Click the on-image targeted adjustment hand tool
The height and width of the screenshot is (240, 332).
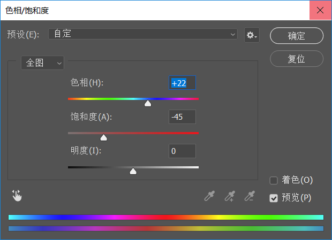[17, 196]
